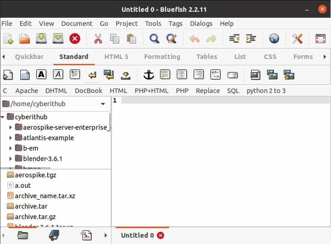Click the Right Justify icon

click(199, 74)
